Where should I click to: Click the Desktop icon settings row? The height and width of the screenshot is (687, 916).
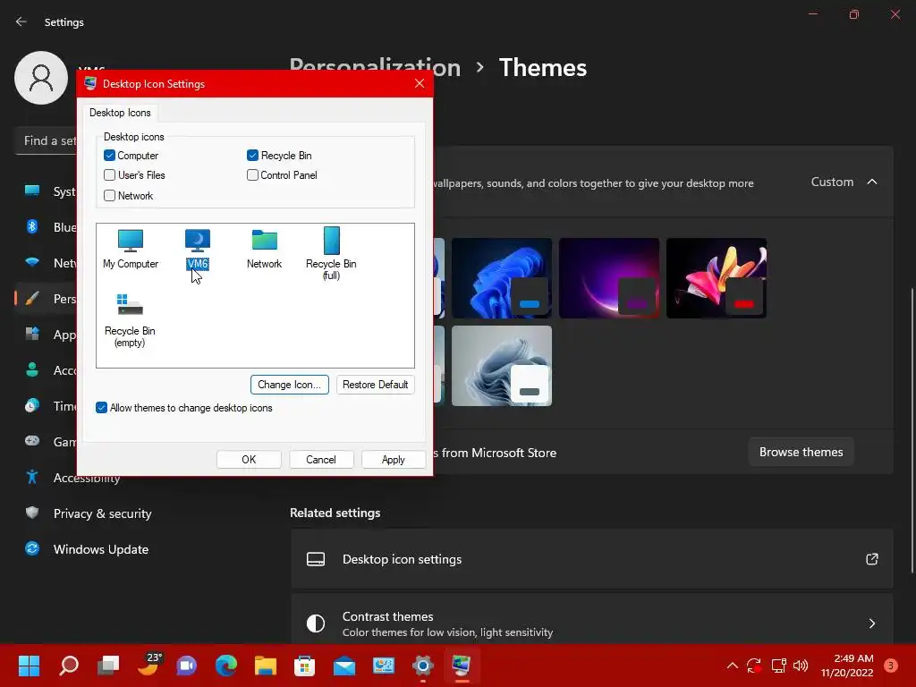pyautogui.click(x=592, y=559)
